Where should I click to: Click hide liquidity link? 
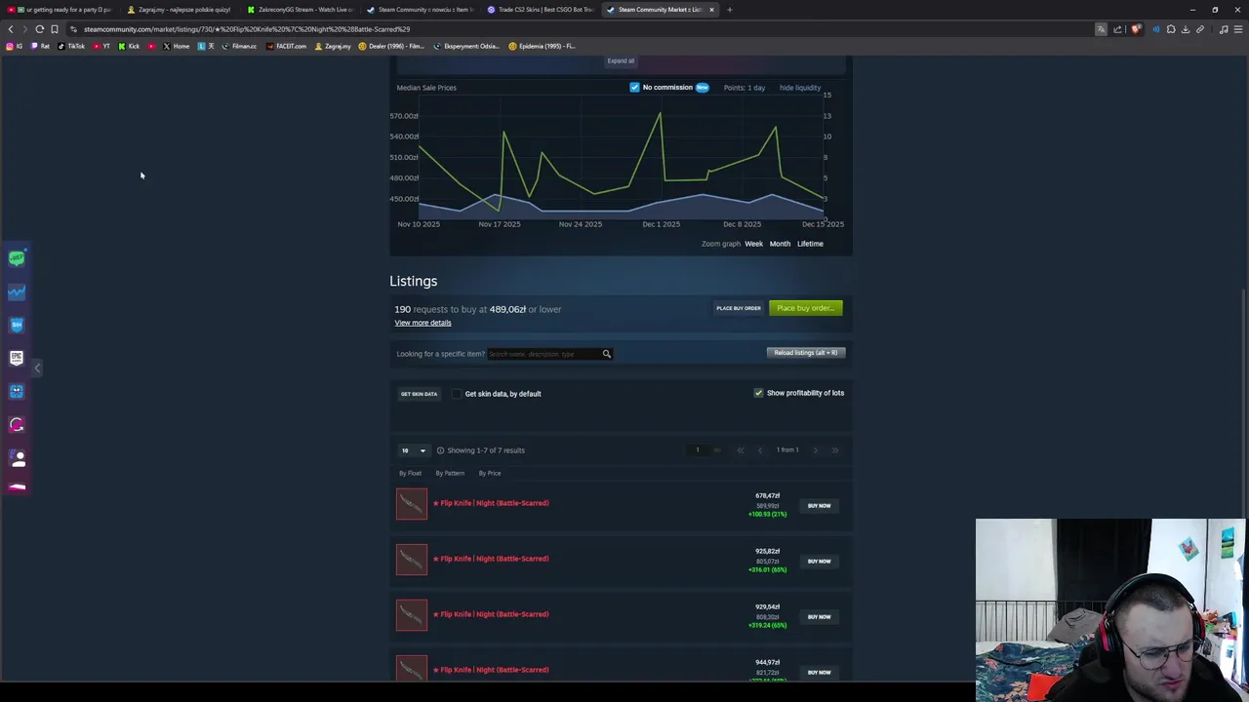click(x=800, y=88)
